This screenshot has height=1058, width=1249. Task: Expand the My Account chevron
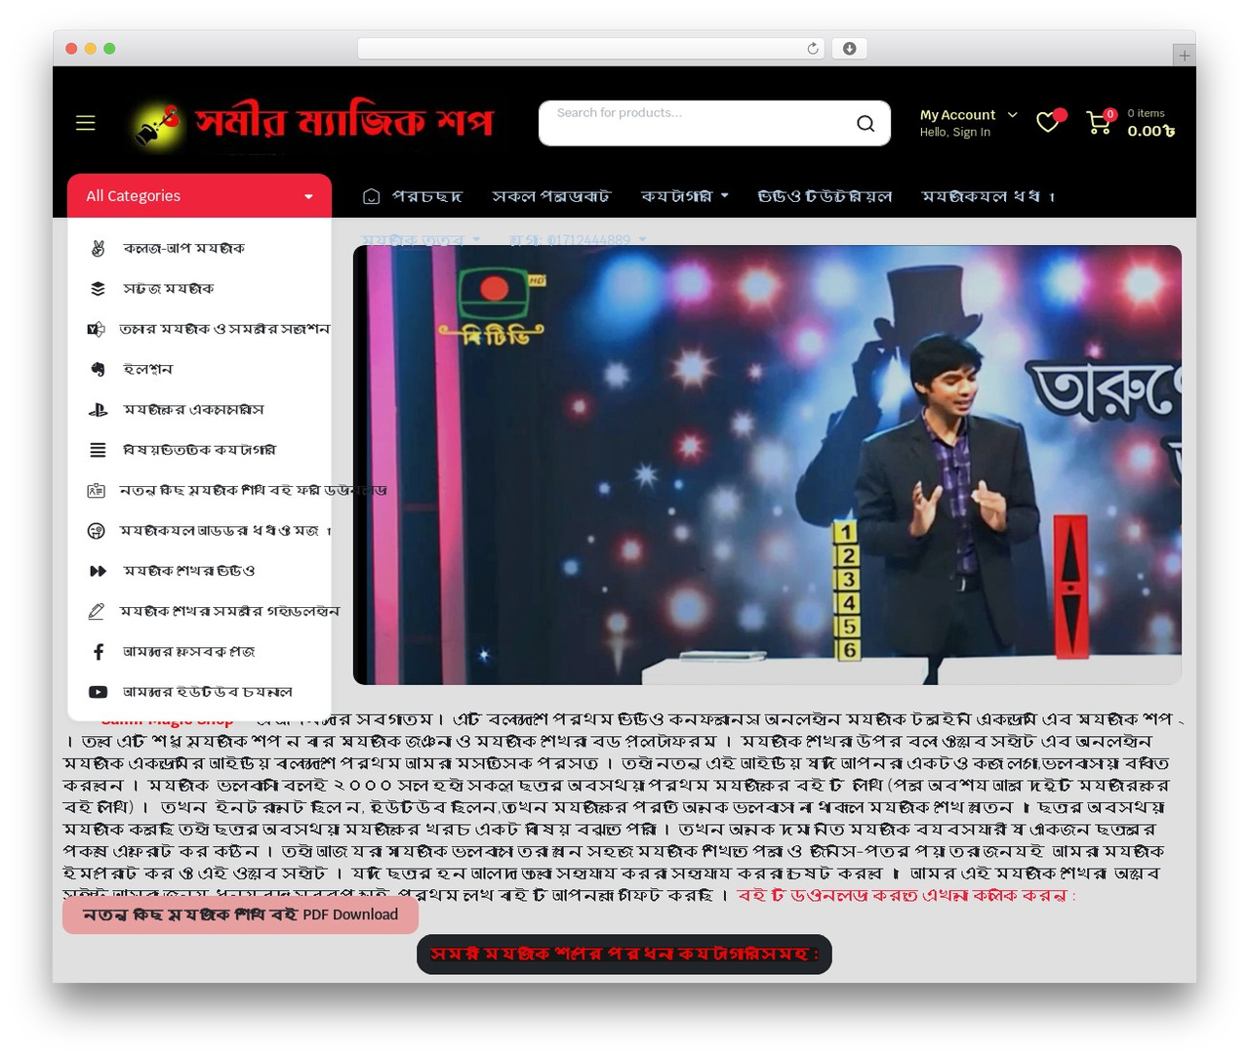point(1013,114)
